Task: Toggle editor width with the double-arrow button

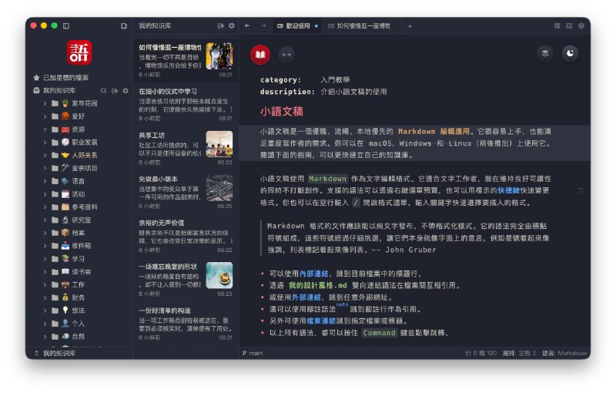Action: pos(286,55)
